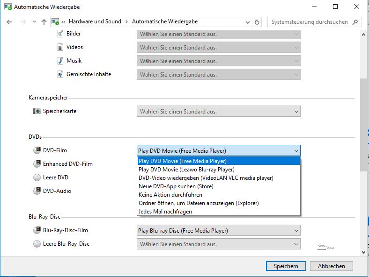This screenshot has height=277, width=369.
Task: Pick Jedes Mal nachfragen option
Action: coord(165,212)
